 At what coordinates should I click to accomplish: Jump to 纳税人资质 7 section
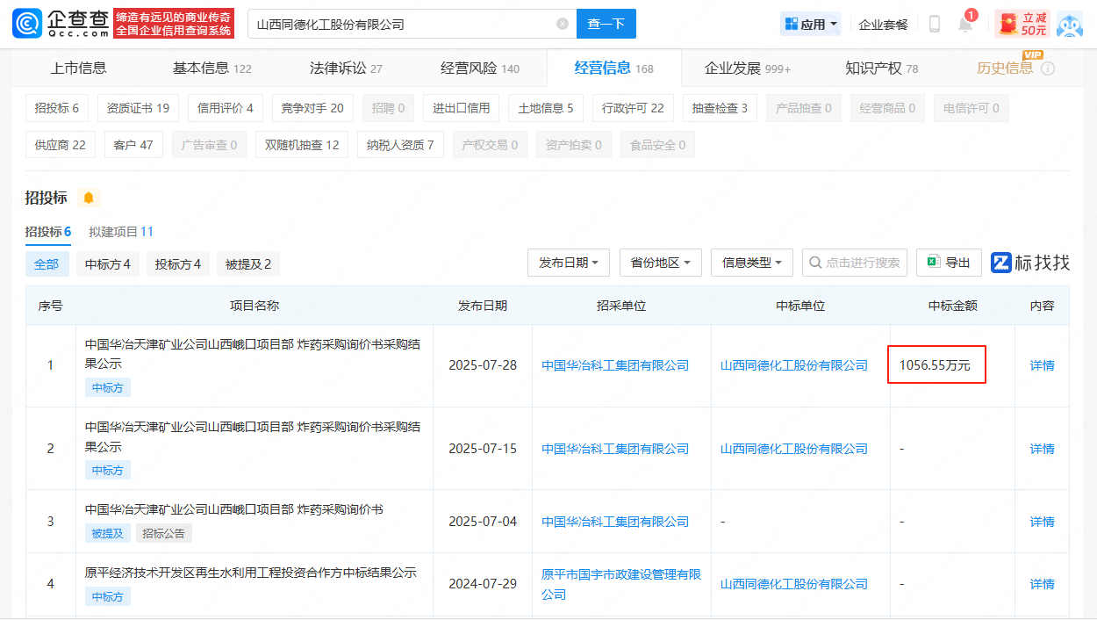point(400,145)
